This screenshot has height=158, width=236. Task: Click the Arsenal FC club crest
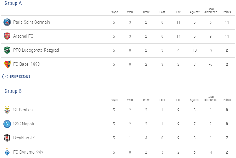pyautogui.click(x=7, y=36)
